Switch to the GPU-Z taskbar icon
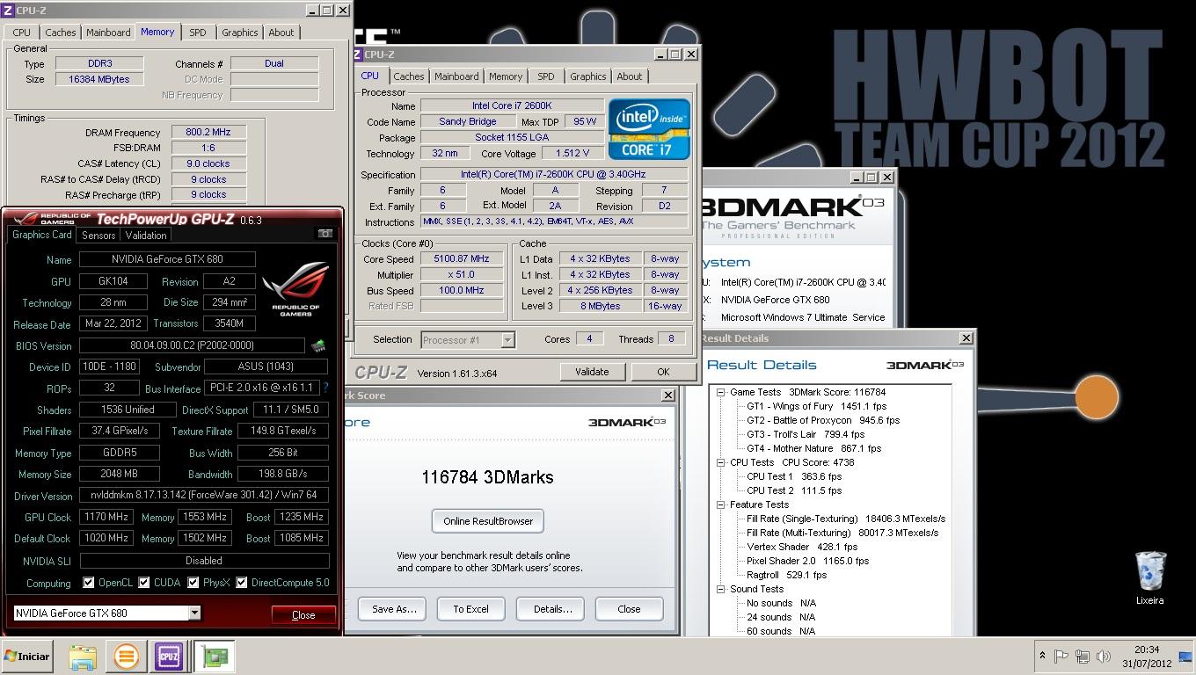This screenshot has width=1196, height=675. [214, 657]
